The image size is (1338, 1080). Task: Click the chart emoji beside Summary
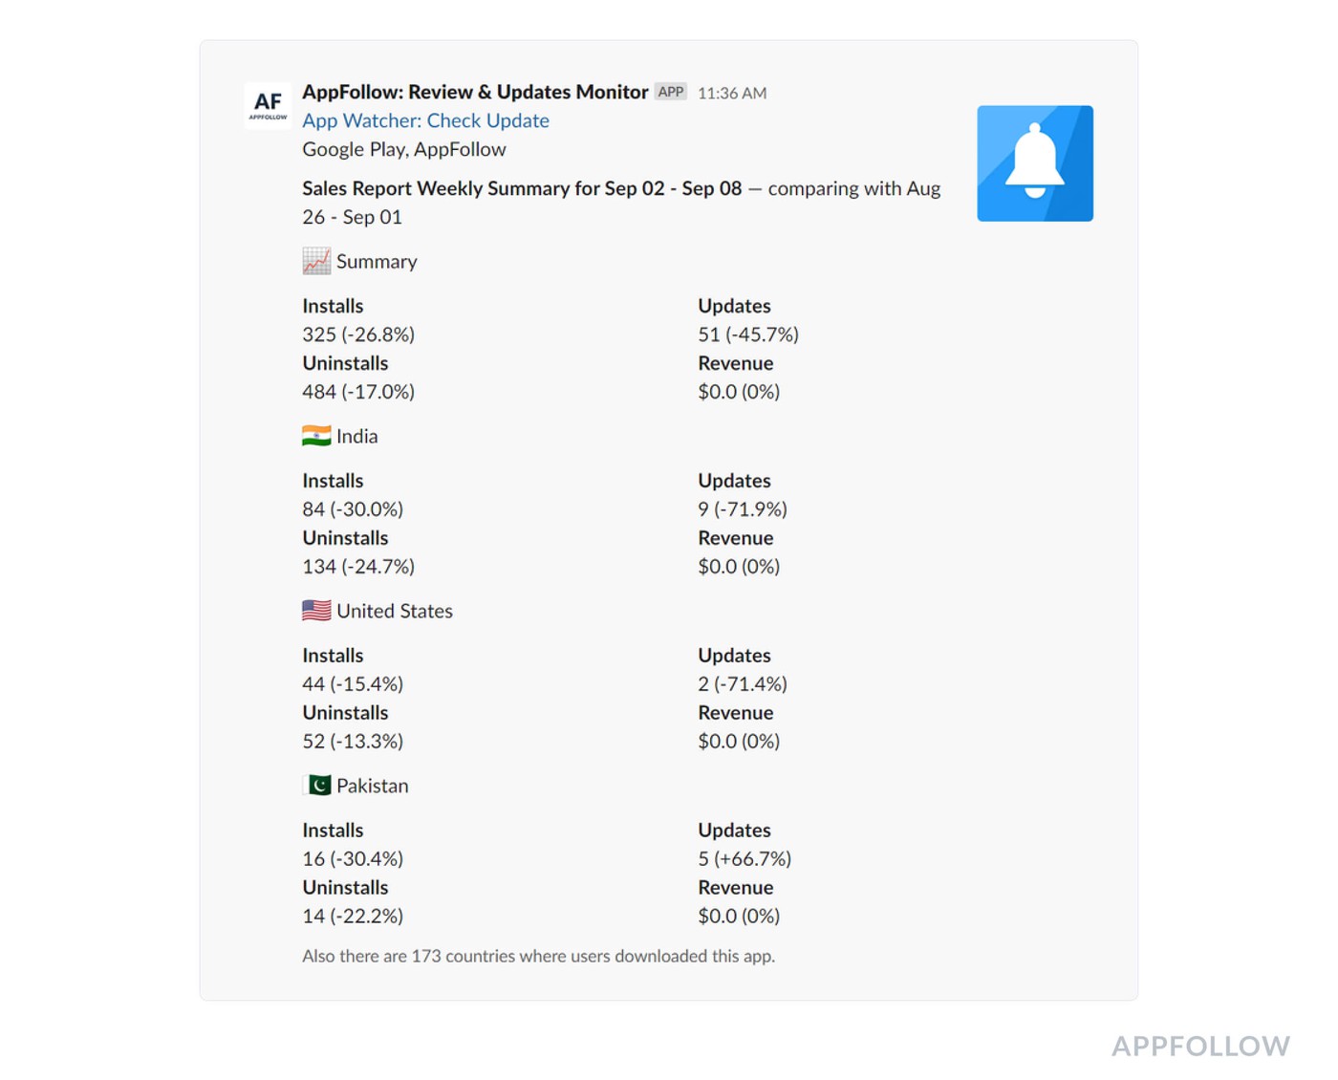click(x=316, y=261)
